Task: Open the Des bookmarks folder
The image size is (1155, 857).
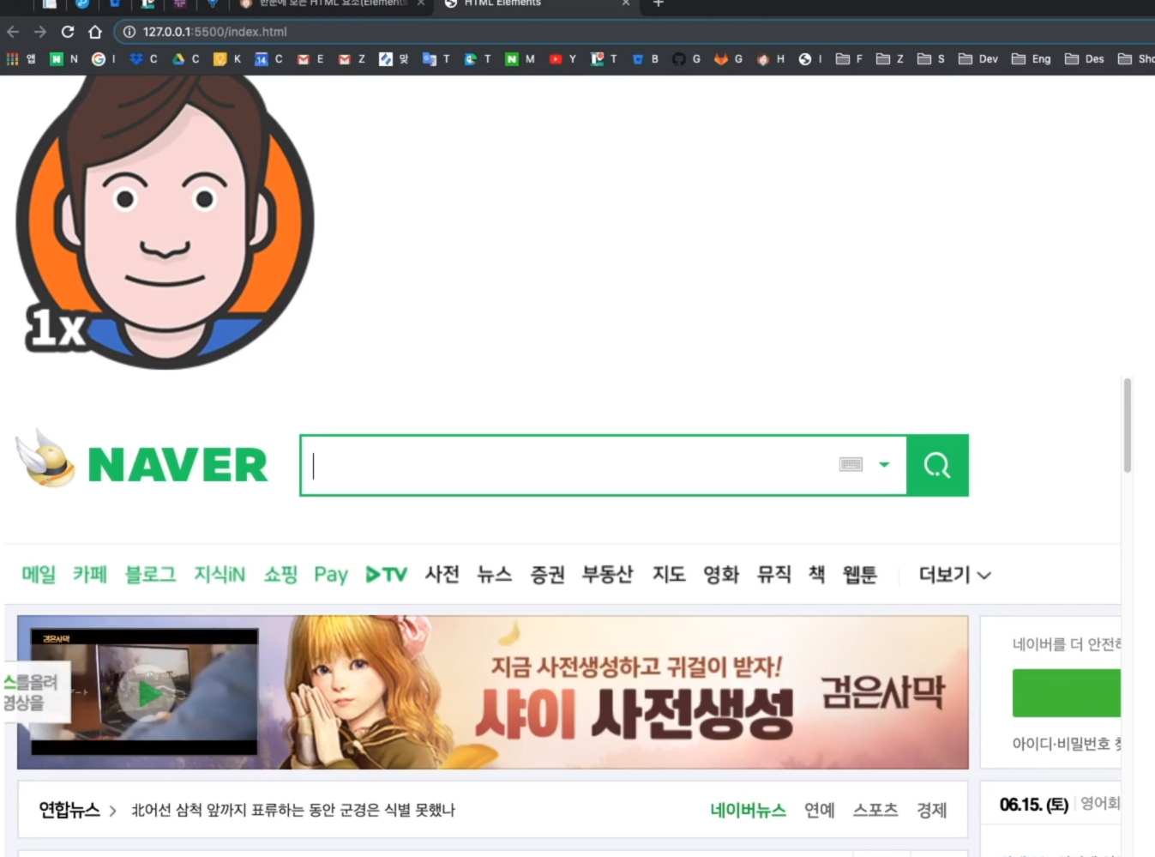Action: coord(1085,59)
